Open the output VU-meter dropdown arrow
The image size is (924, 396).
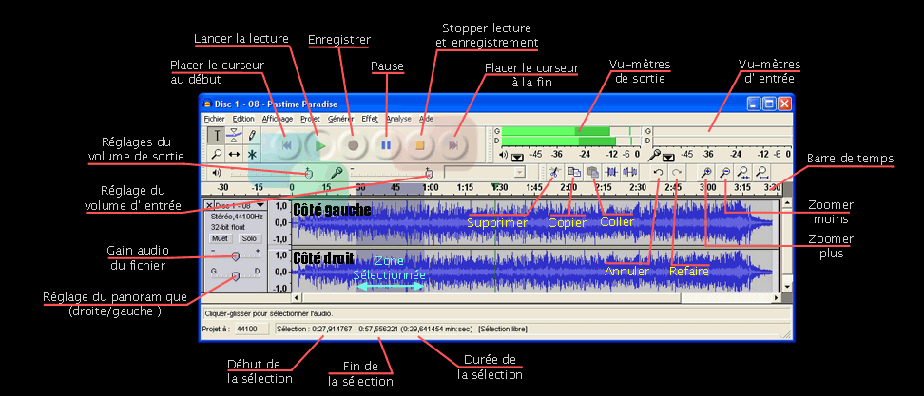click(x=517, y=156)
